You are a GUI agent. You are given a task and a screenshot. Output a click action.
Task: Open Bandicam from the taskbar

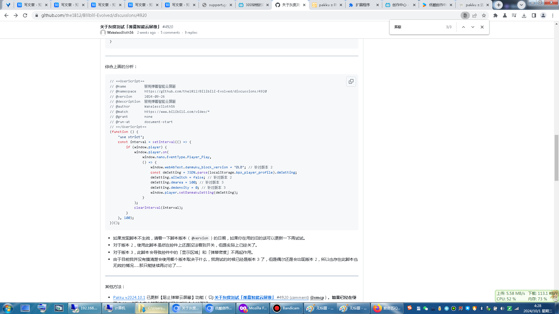[x=286, y=308]
